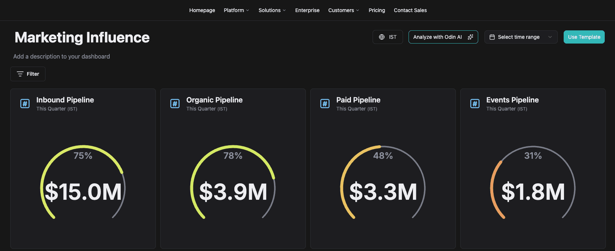Screen dimensions: 615x251
Task: Click the globe icon beside IST
Action: coord(382,37)
